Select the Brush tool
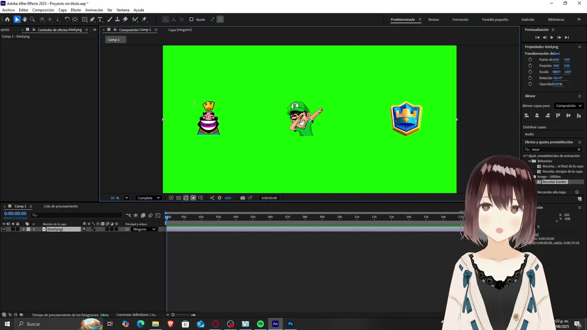Viewport: 587px width, 330px height. click(x=110, y=19)
